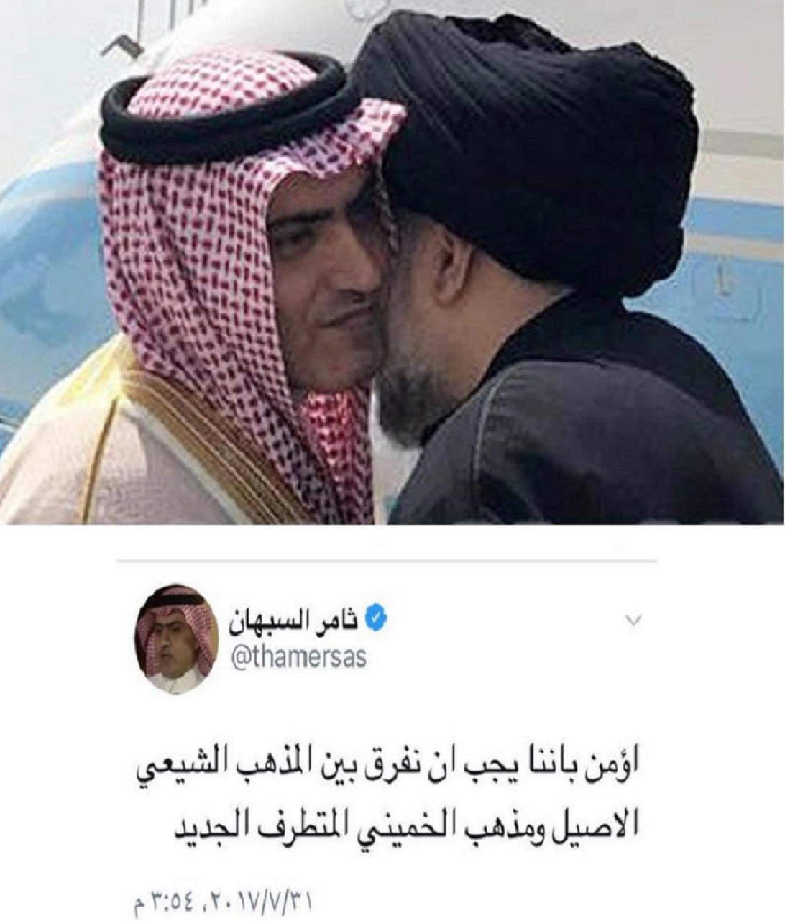Expand the tweet options chevron
This screenshot has width=785, height=921.
[x=633, y=620]
